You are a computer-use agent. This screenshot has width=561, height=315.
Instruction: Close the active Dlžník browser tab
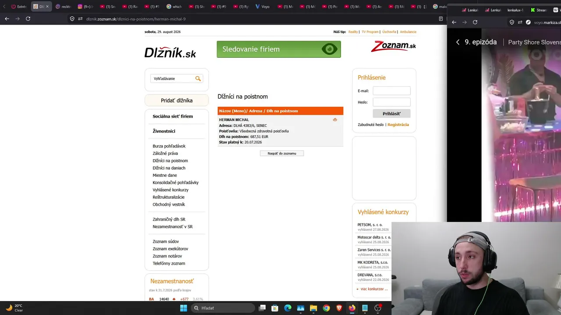pos(47,7)
